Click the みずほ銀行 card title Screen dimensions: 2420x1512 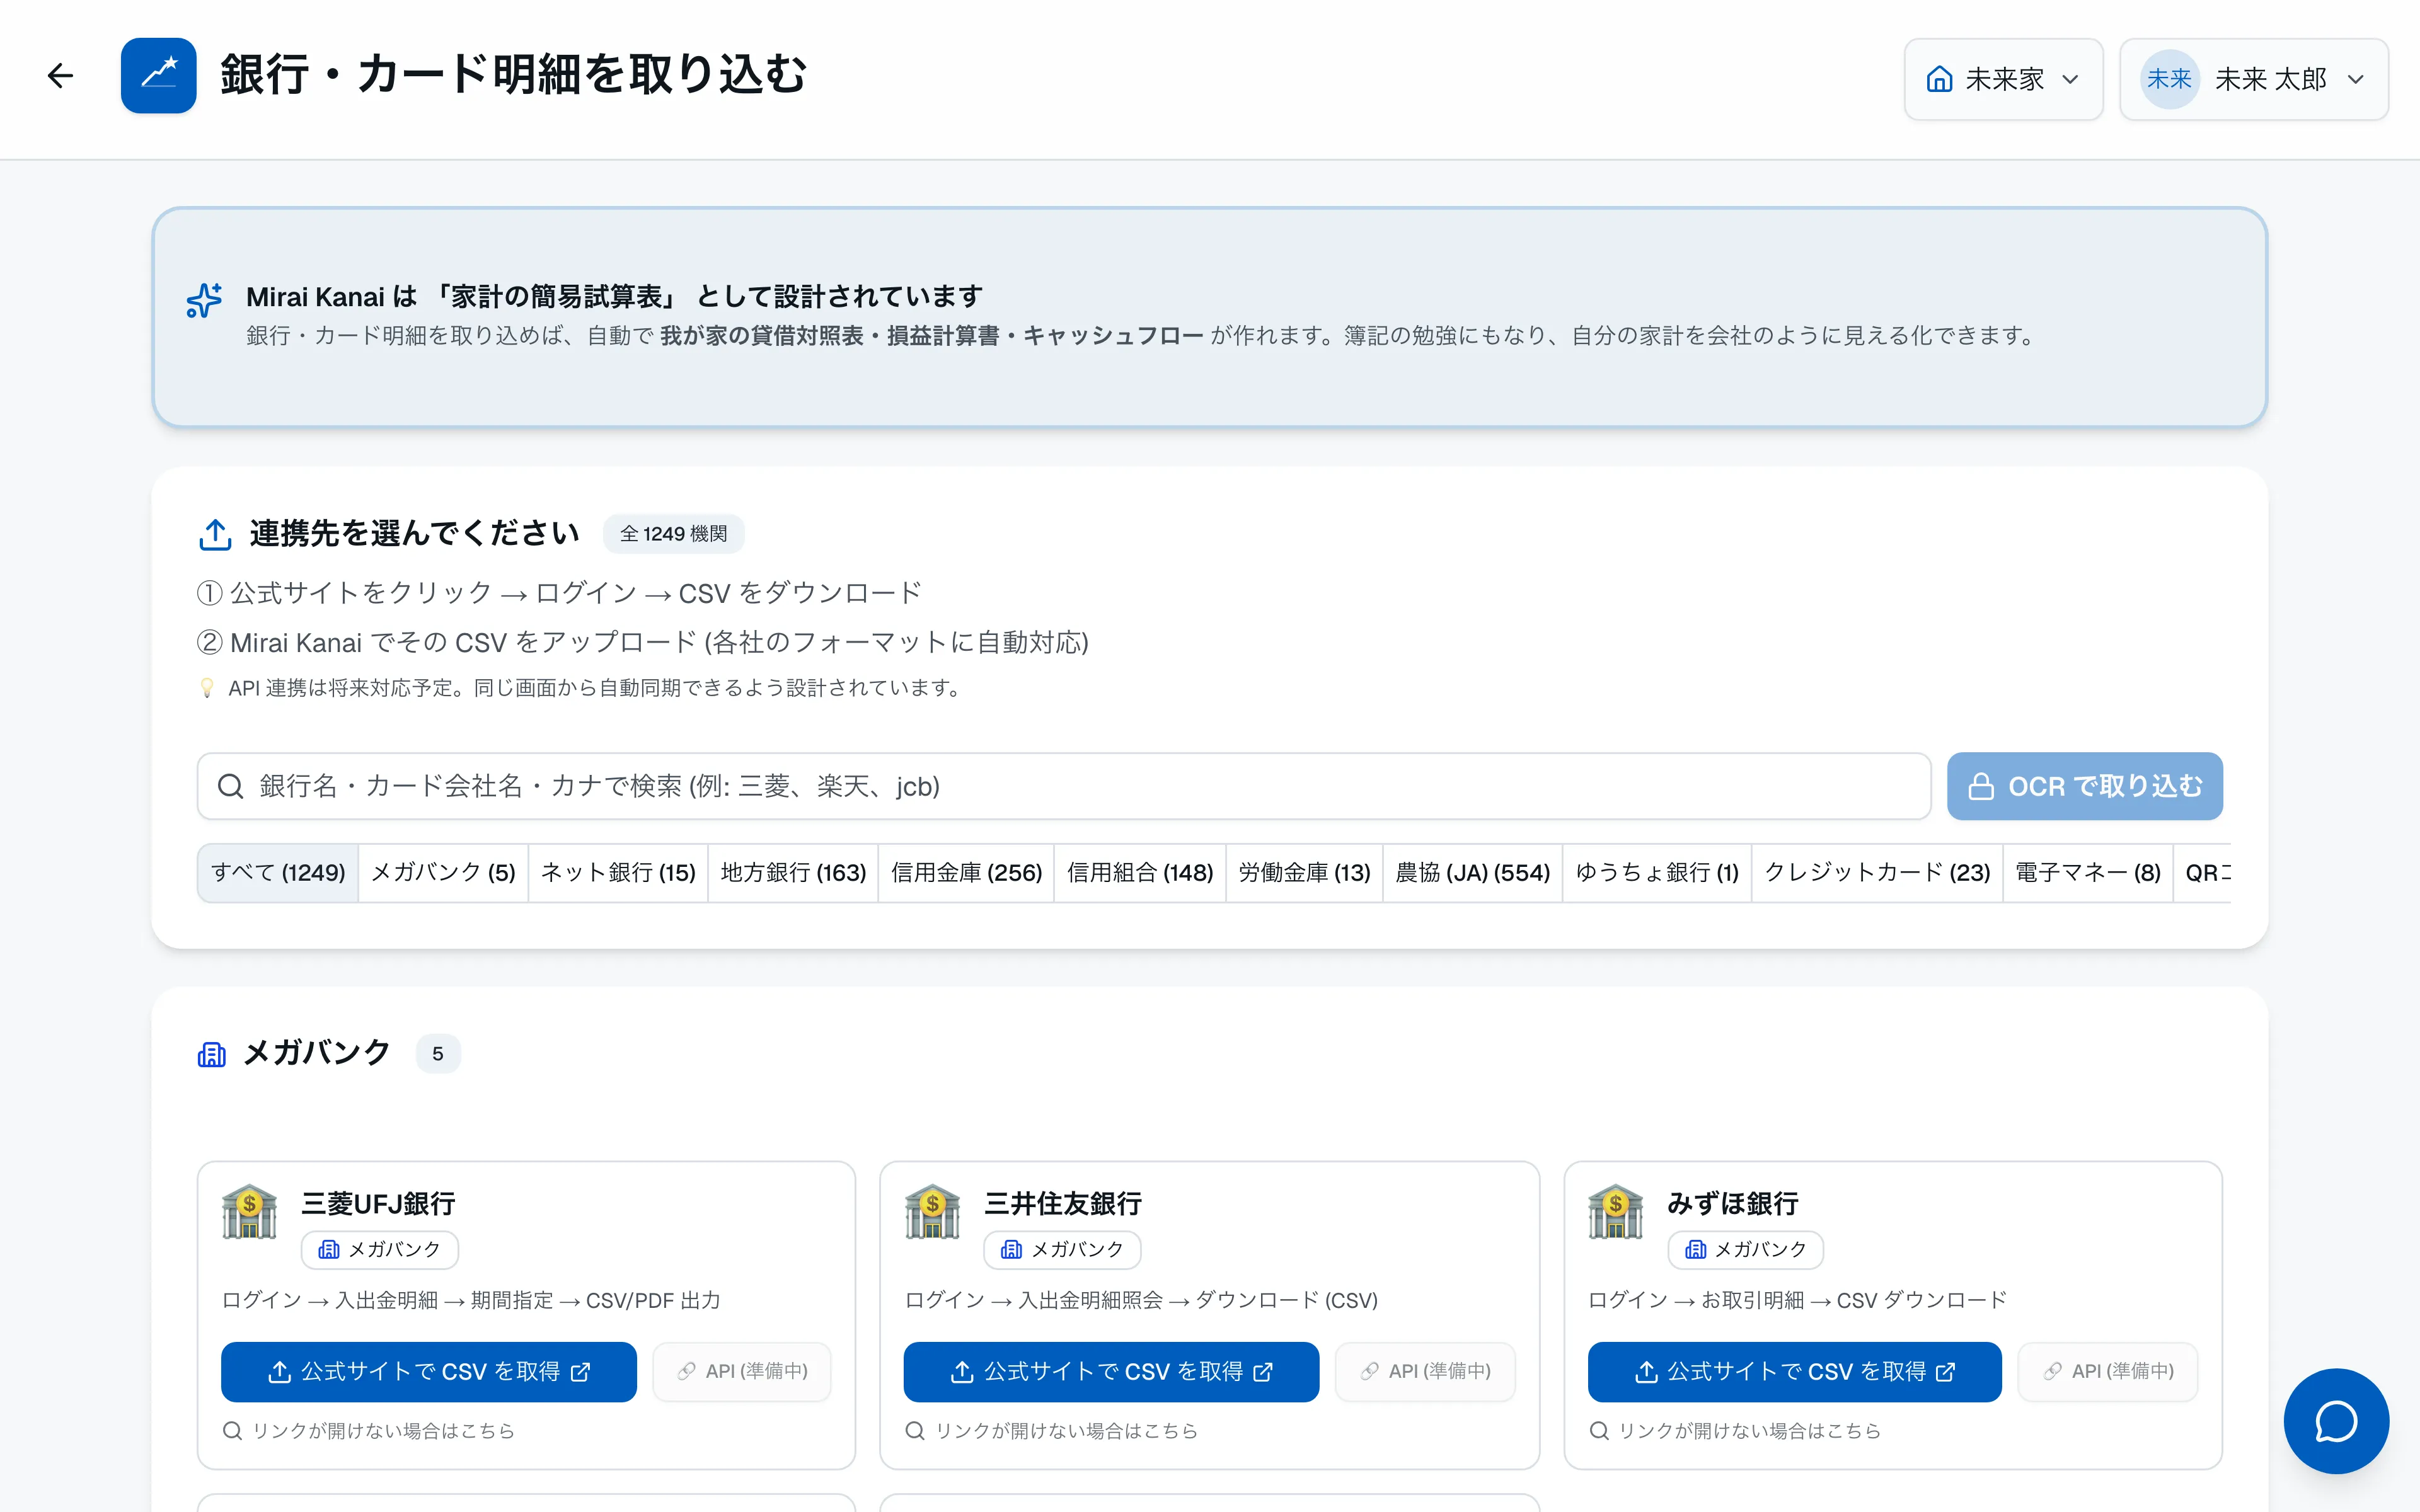click(x=1733, y=1204)
